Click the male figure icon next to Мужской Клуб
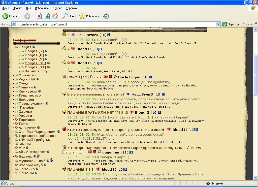Image resolution: width=258 pixels, height=187 pixels. (x=51, y=160)
